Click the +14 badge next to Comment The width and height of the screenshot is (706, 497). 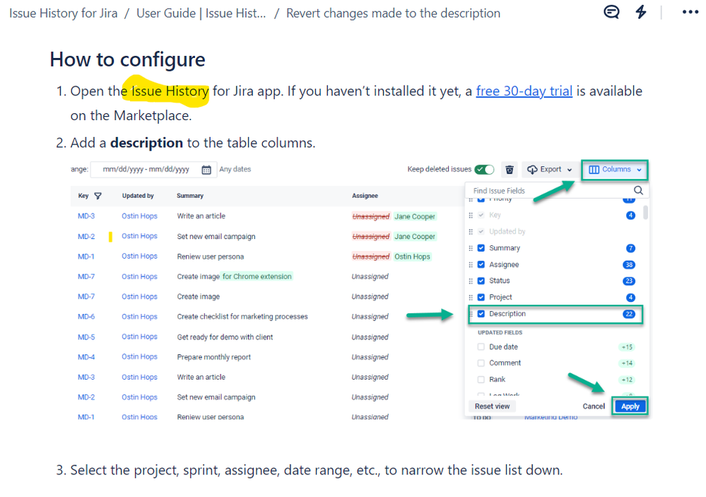click(x=627, y=363)
